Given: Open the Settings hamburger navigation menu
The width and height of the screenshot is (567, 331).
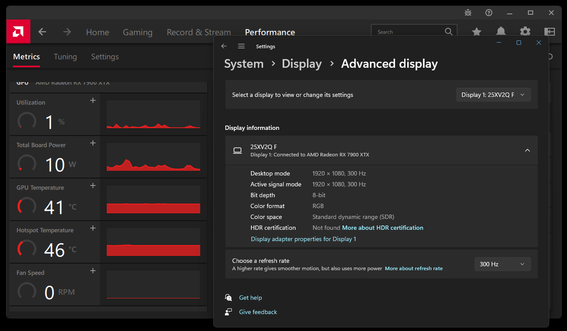Looking at the screenshot, I should 241,46.
